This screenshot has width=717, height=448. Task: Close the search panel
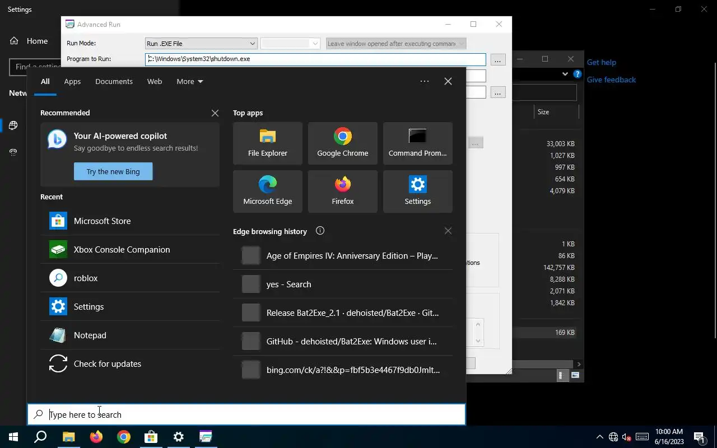point(448,81)
